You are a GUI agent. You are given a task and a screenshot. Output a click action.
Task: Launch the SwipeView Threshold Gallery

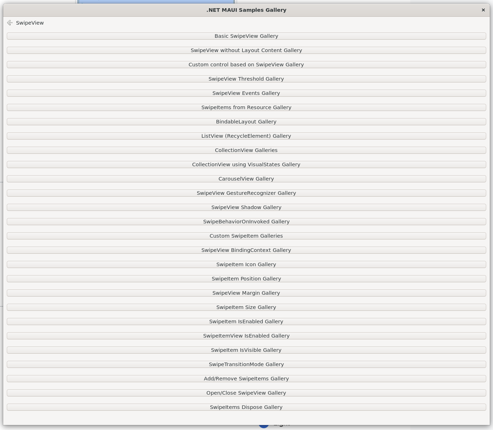click(246, 79)
